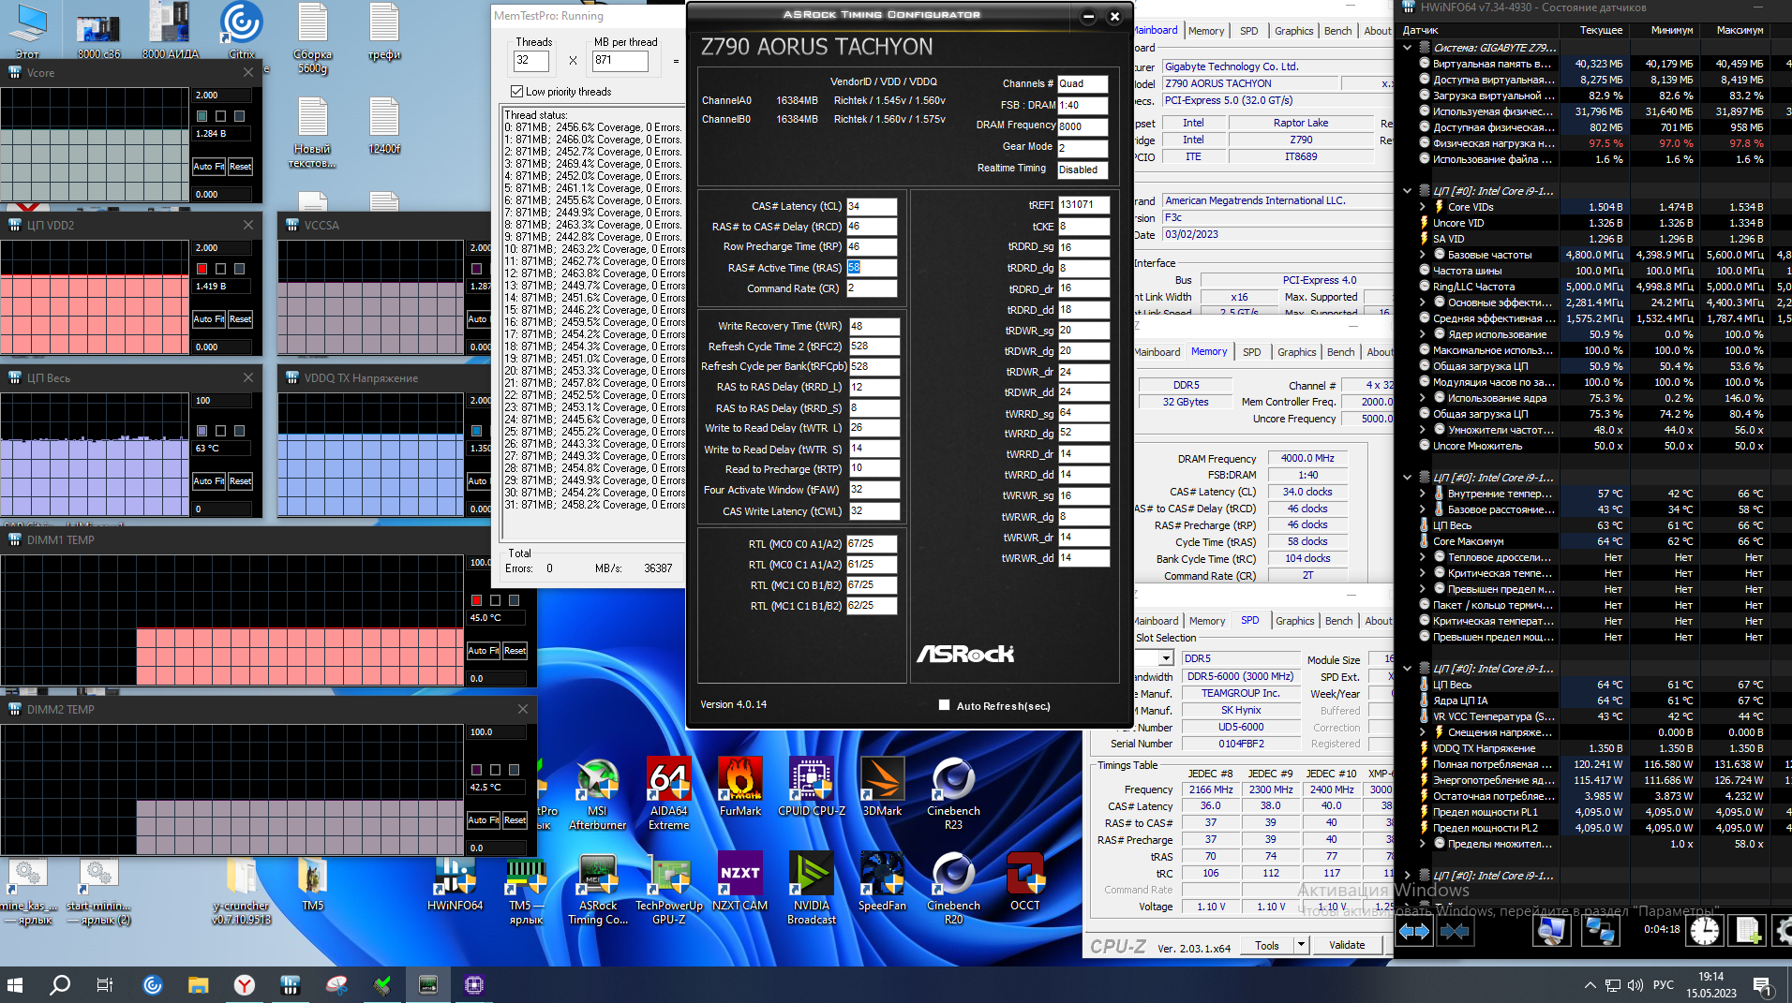The width and height of the screenshot is (1792, 1003).
Task: Expand the Внутренние темпер... sensor row
Action: pos(1423,494)
